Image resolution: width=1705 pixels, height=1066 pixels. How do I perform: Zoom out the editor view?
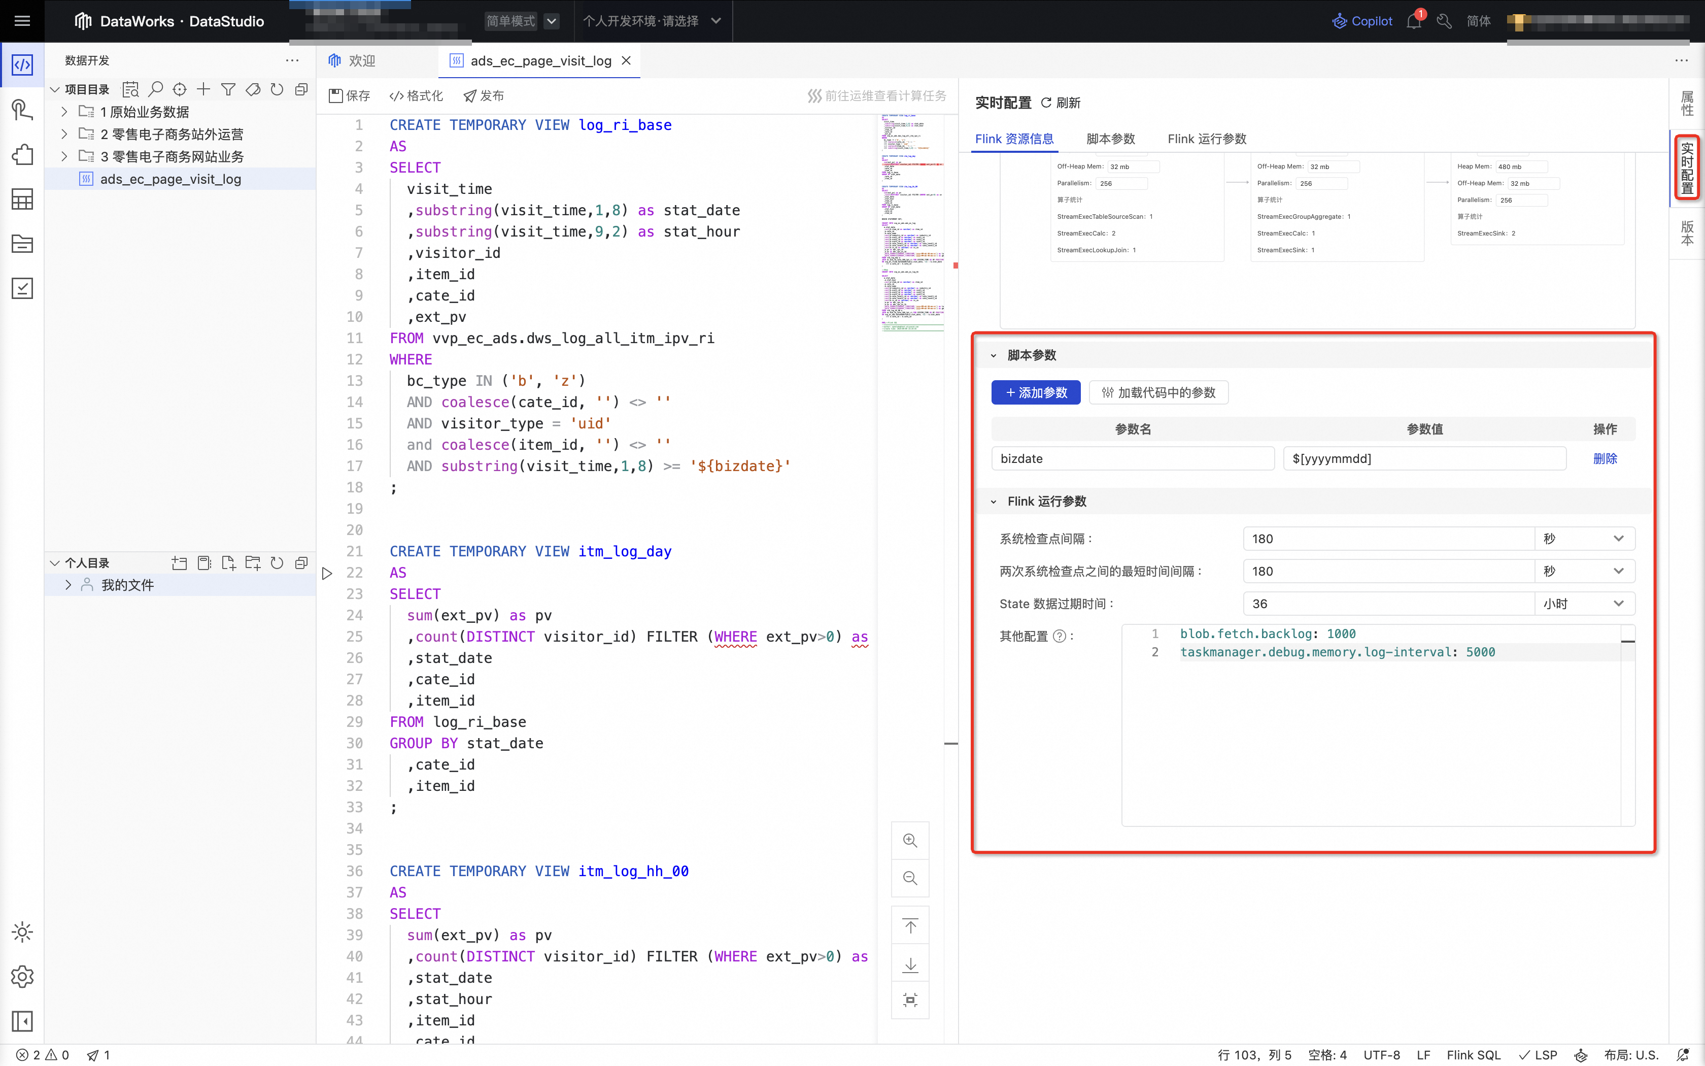coord(910,878)
